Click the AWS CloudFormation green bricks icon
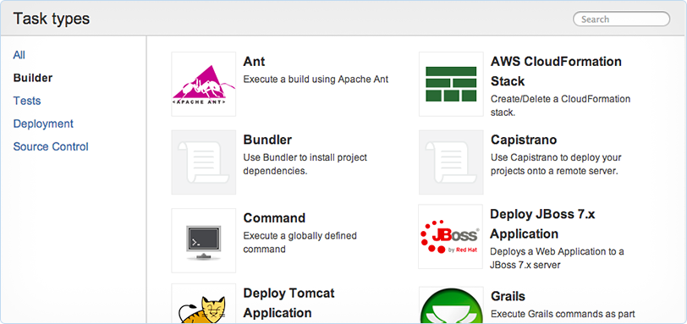This screenshot has height=324, width=687. [x=451, y=84]
